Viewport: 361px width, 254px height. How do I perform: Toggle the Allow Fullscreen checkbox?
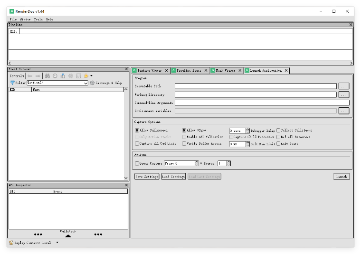(x=137, y=130)
